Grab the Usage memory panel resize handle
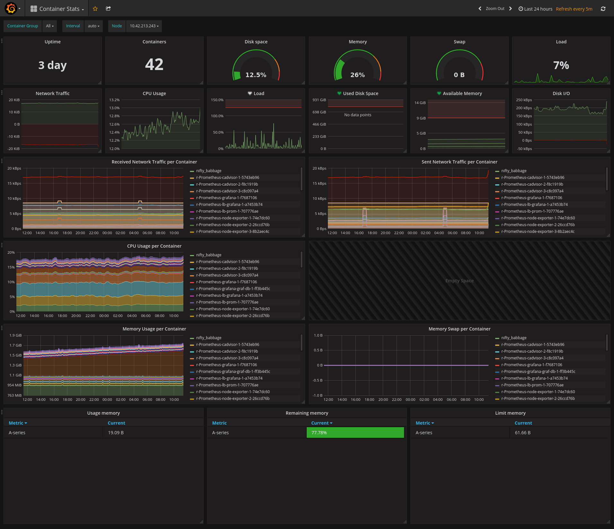The height and width of the screenshot is (529, 614). [x=202, y=522]
